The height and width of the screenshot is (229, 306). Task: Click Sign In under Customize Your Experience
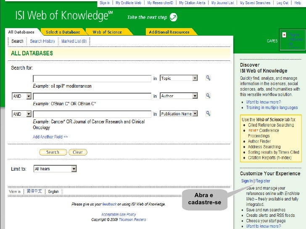click(x=247, y=181)
